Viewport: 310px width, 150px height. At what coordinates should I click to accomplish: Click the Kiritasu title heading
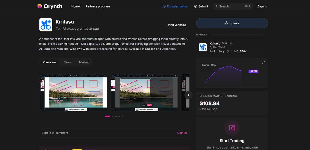65,22
